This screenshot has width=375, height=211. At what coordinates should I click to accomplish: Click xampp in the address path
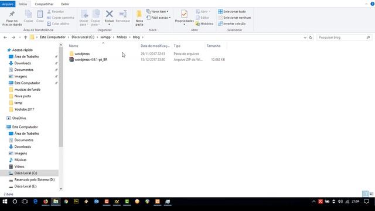pyautogui.click(x=105, y=37)
